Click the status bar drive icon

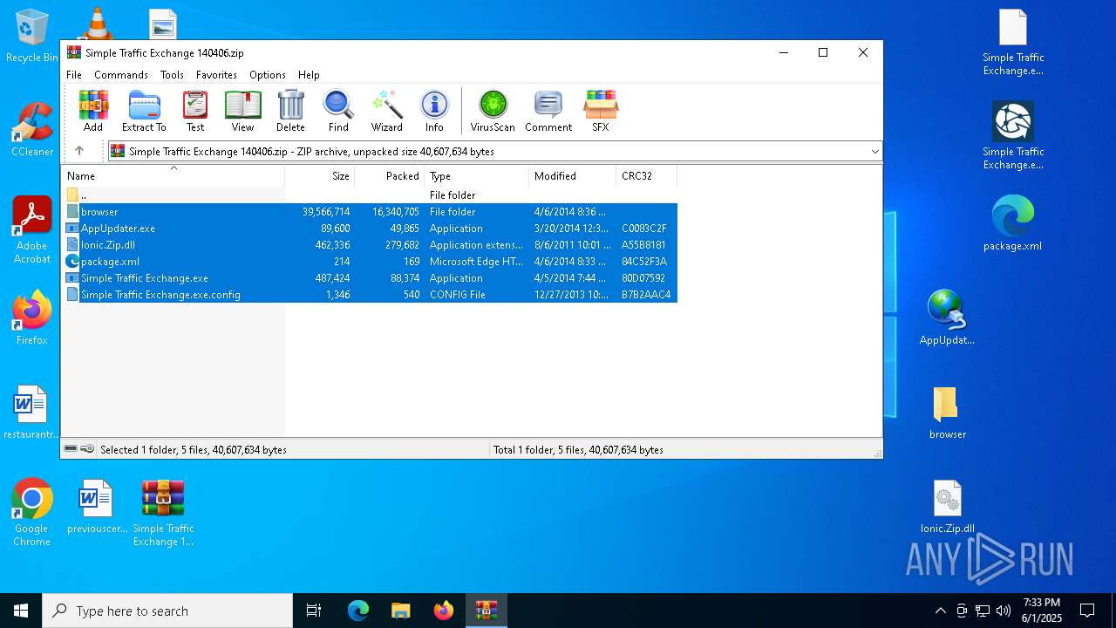(x=71, y=449)
